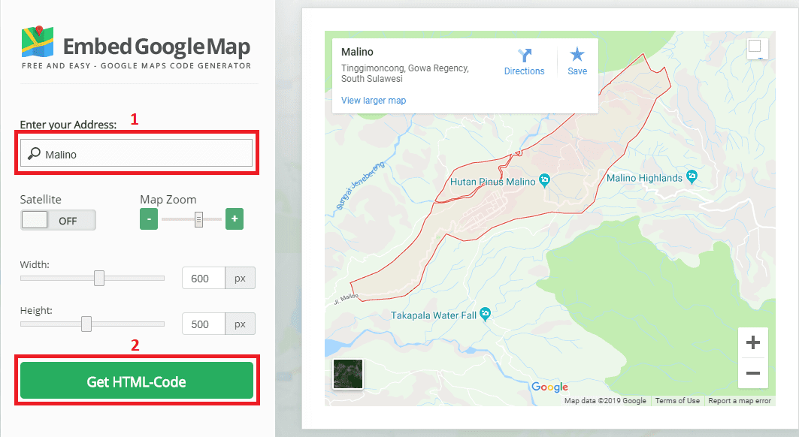Click the Embed Google Map logo icon
Screen dimensions: 799x437
click(x=38, y=42)
